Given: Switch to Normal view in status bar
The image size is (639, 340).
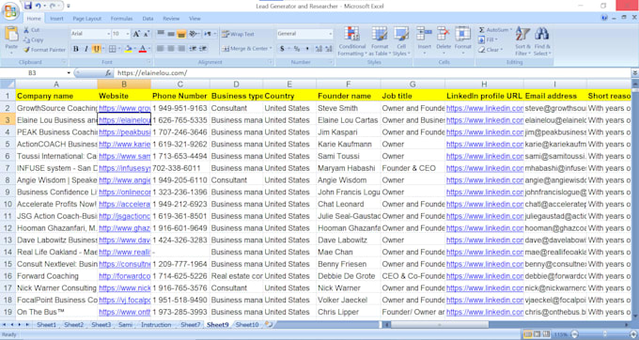Looking at the screenshot, I should click(x=528, y=334).
